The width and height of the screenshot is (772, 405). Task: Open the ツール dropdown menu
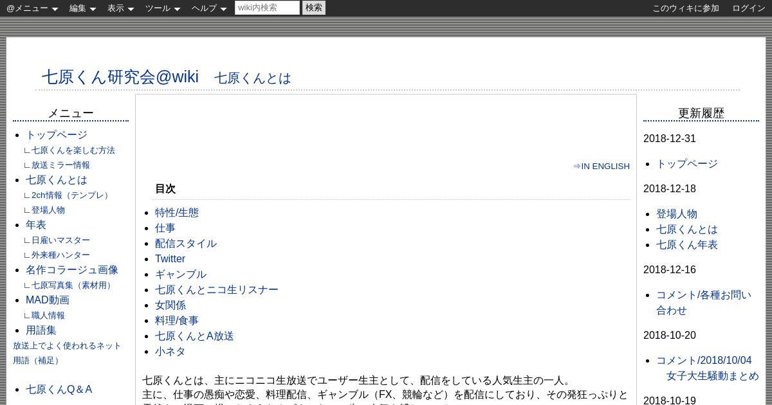[163, 8]
